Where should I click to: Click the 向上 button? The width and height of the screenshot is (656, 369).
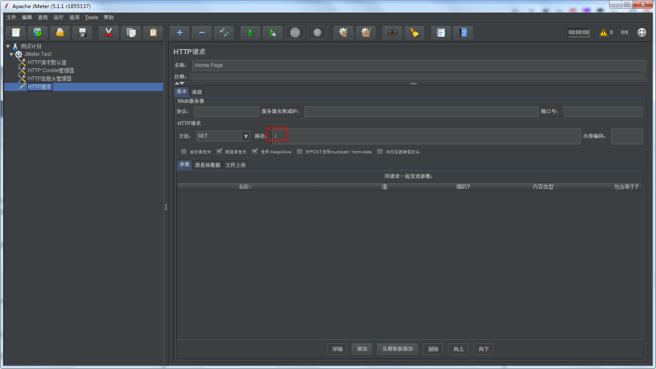point(458,349)
